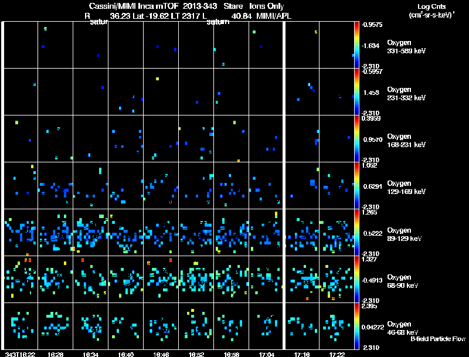Click the '17:22' time axis label
This screenshot has width=469, height=357.
337,354
